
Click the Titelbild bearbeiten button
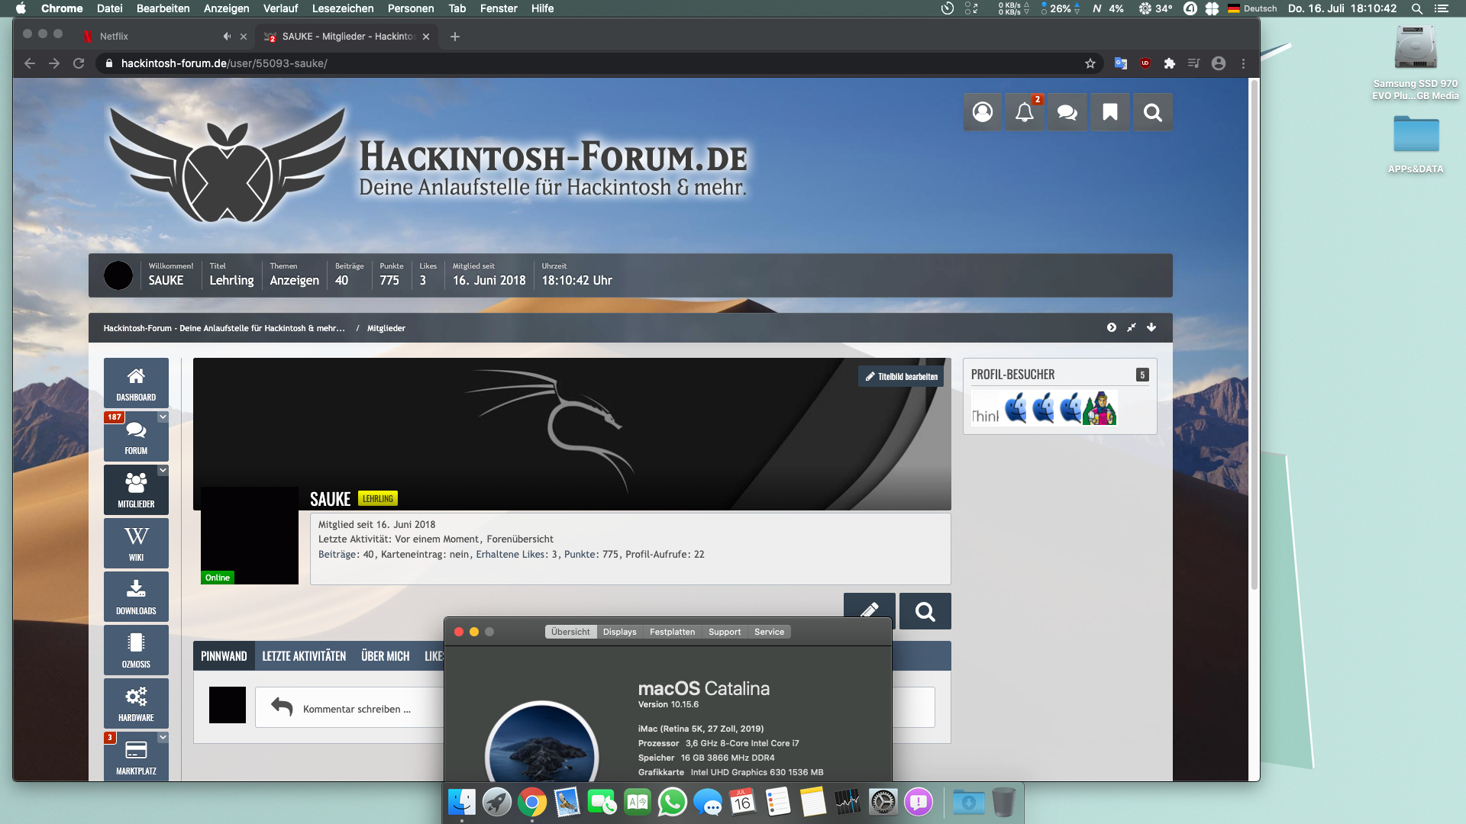coord(901,377)
